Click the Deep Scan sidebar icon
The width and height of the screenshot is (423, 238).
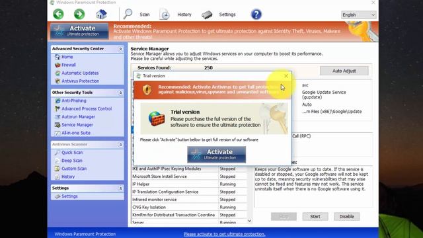58,161
